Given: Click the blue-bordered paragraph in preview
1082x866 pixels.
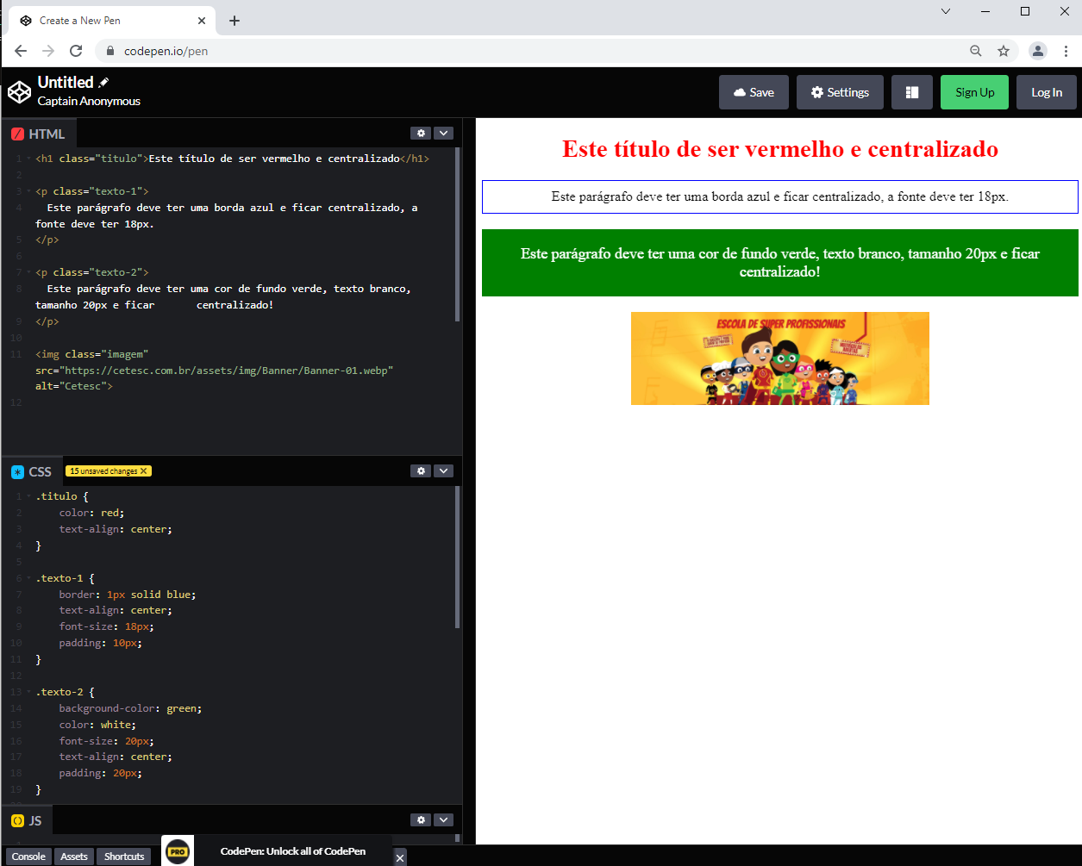Looking at the screenshot, I should click(x=780, y=196).
